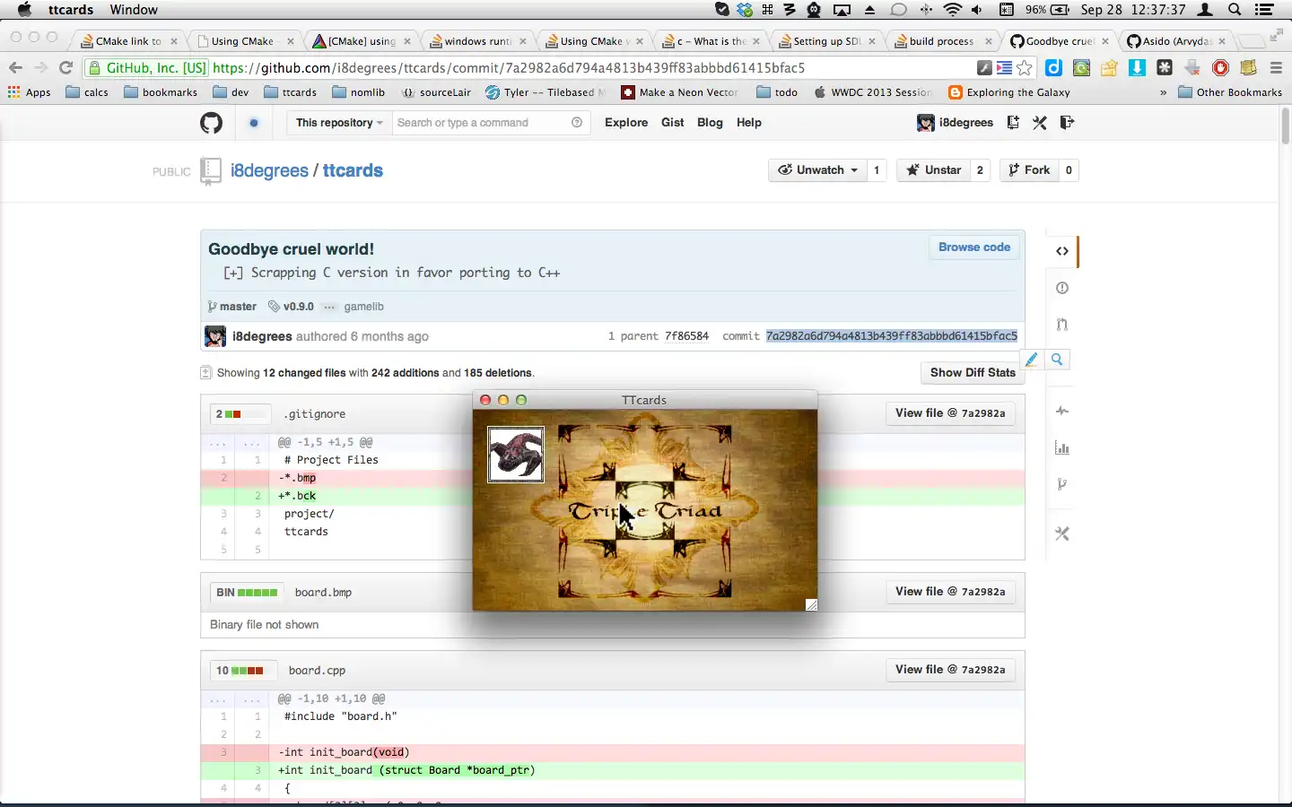Click the Show Diff Stats button

pyautogui.click(x=973, y=373)
